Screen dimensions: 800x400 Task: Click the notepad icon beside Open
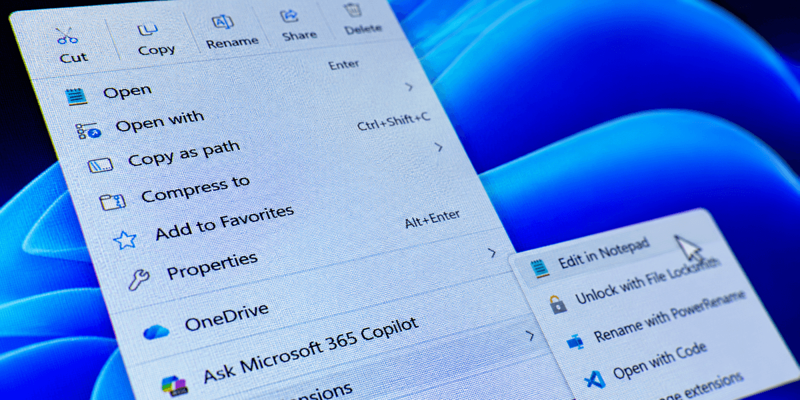point(77,97)
